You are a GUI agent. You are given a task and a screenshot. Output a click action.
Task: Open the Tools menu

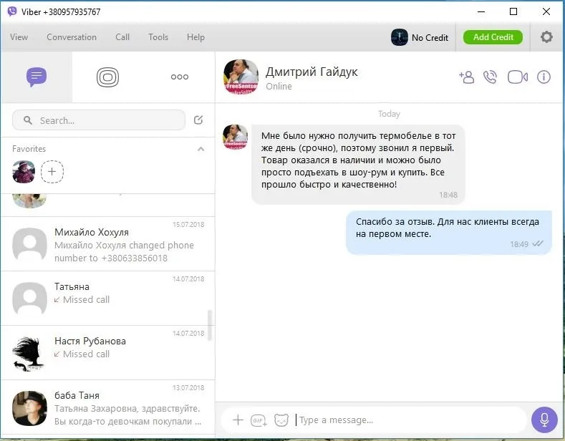[158, 37]
